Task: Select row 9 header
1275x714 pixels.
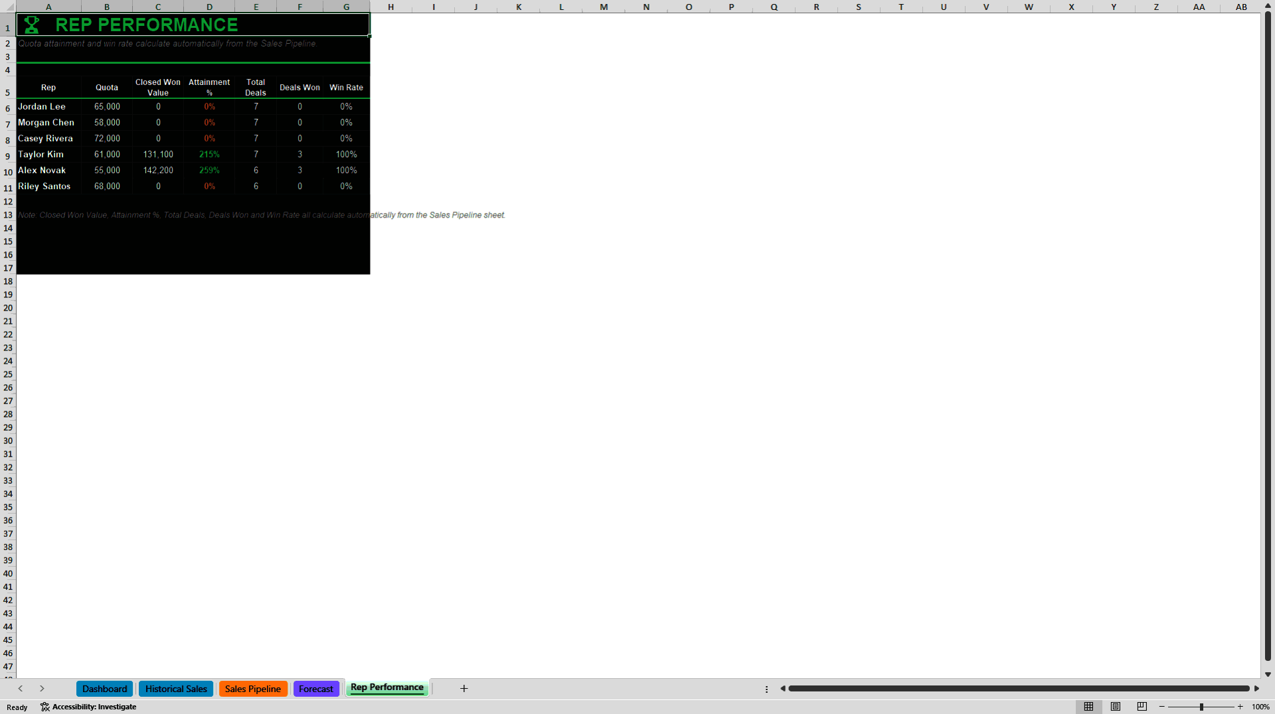Action: point(8,157)
